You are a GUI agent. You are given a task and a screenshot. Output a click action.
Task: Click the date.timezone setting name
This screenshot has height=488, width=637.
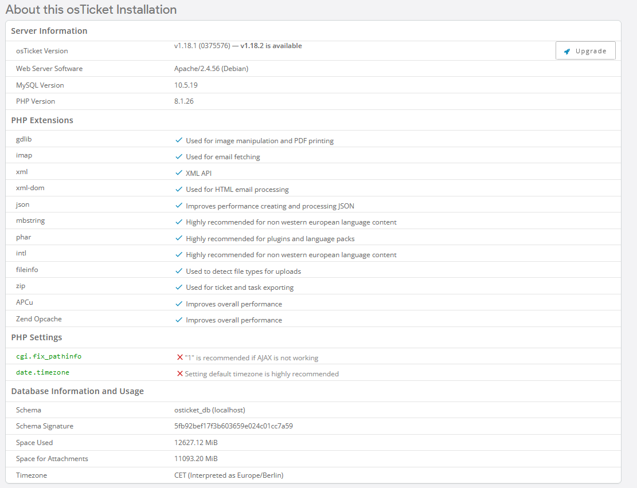(42, 372)
